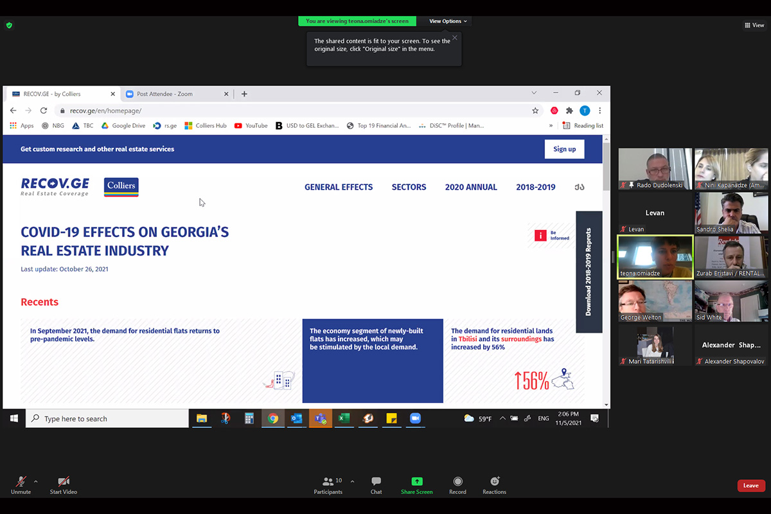The width and height of the screenshot is (771, 514).
Task: Open the SECTORS menu
Action: point(409,187)
